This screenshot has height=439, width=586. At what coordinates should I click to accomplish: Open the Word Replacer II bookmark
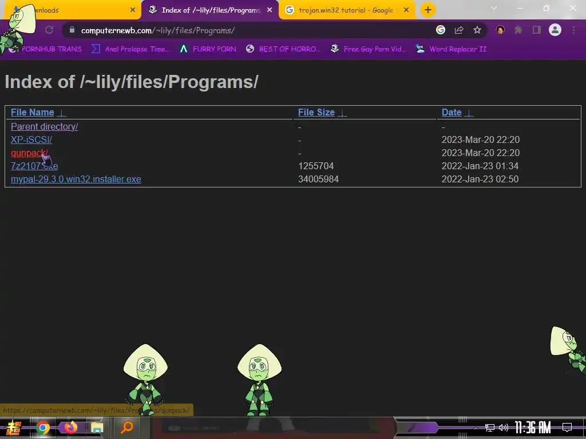(452, 49)
